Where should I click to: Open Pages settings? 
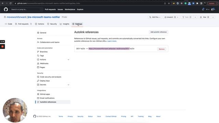point(42,67)
